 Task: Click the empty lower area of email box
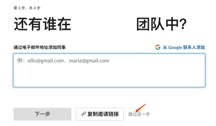coord(109,77)
